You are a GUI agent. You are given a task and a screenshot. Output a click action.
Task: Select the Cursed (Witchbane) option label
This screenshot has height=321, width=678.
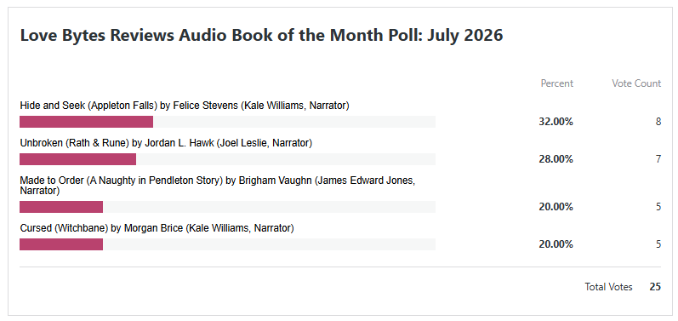pos(157,228)
